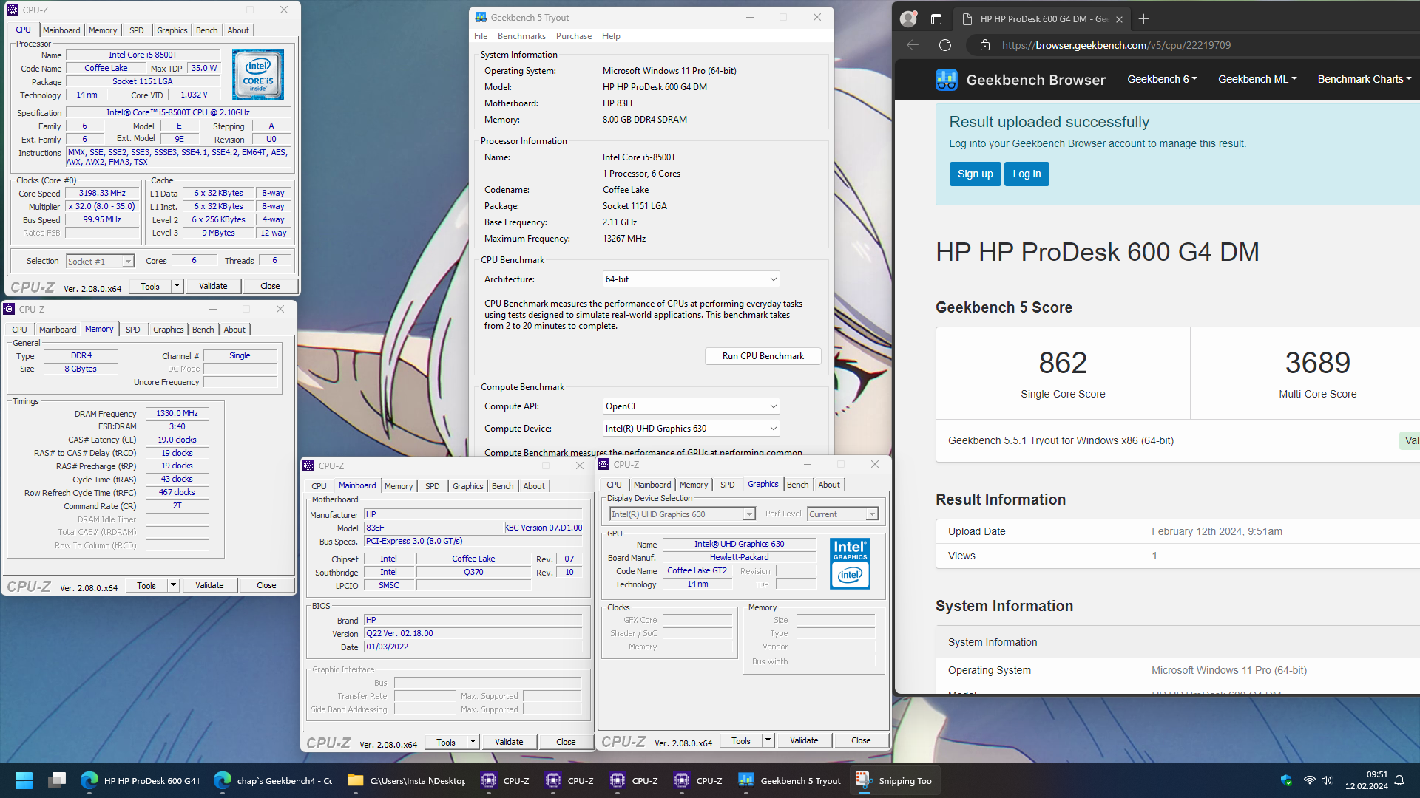Click the Intel Graphics logo in CPU-Z

click(x=850, y=564)
